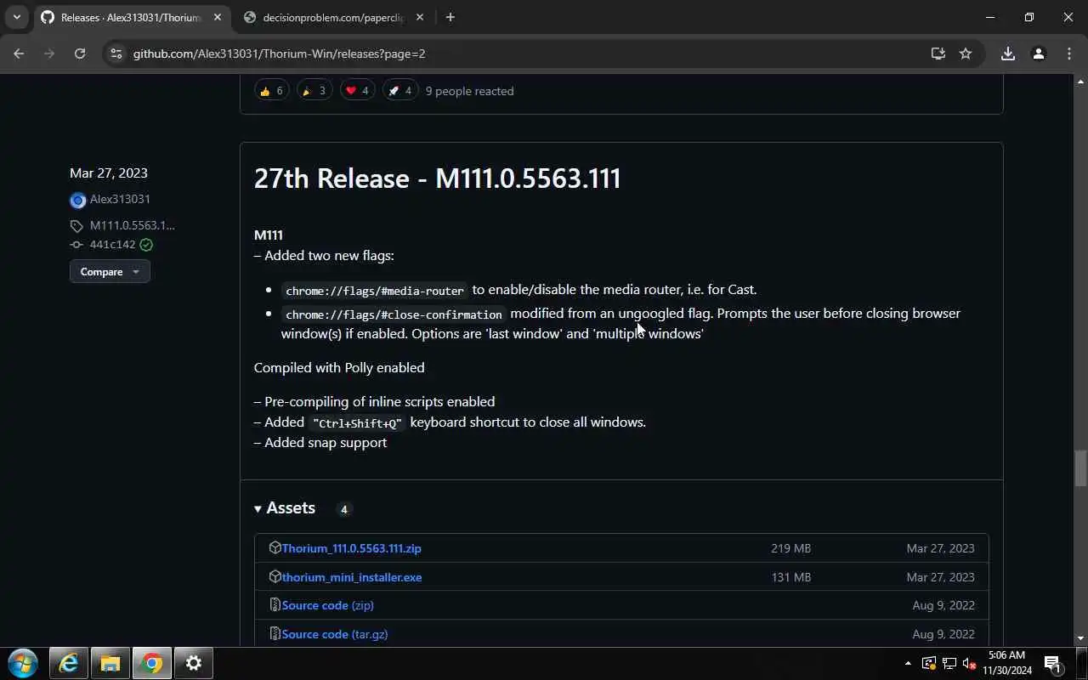Switch to the GitHub Releases tab
Screen dimensions: 1088x680
[130, 17]
